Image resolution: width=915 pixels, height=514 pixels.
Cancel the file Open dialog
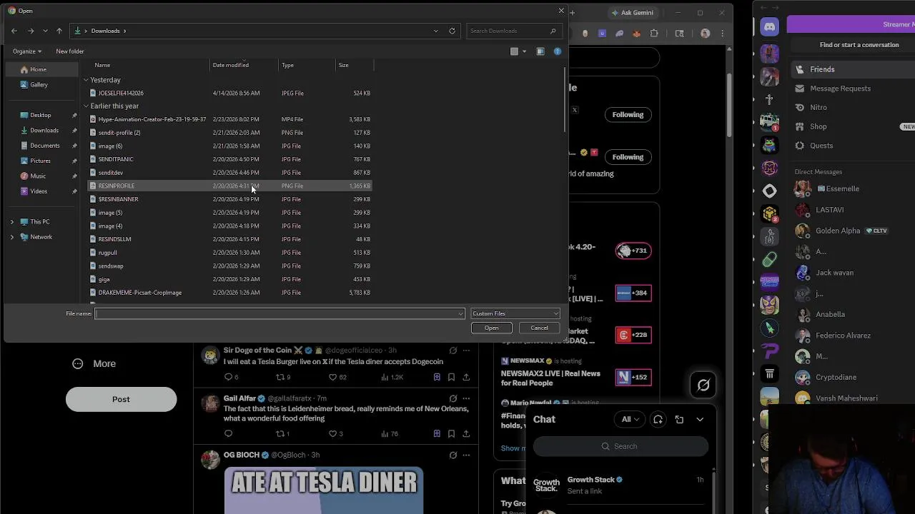(539, 328)
